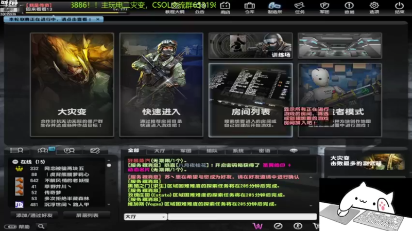Open the 公告 announcements icon
412x231 pixels.
(200, 8)
